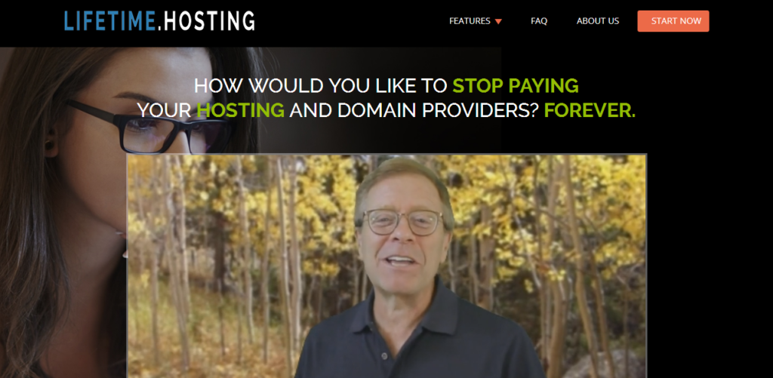
Task: Go to the FAQ page
Action: coord(539,21)
